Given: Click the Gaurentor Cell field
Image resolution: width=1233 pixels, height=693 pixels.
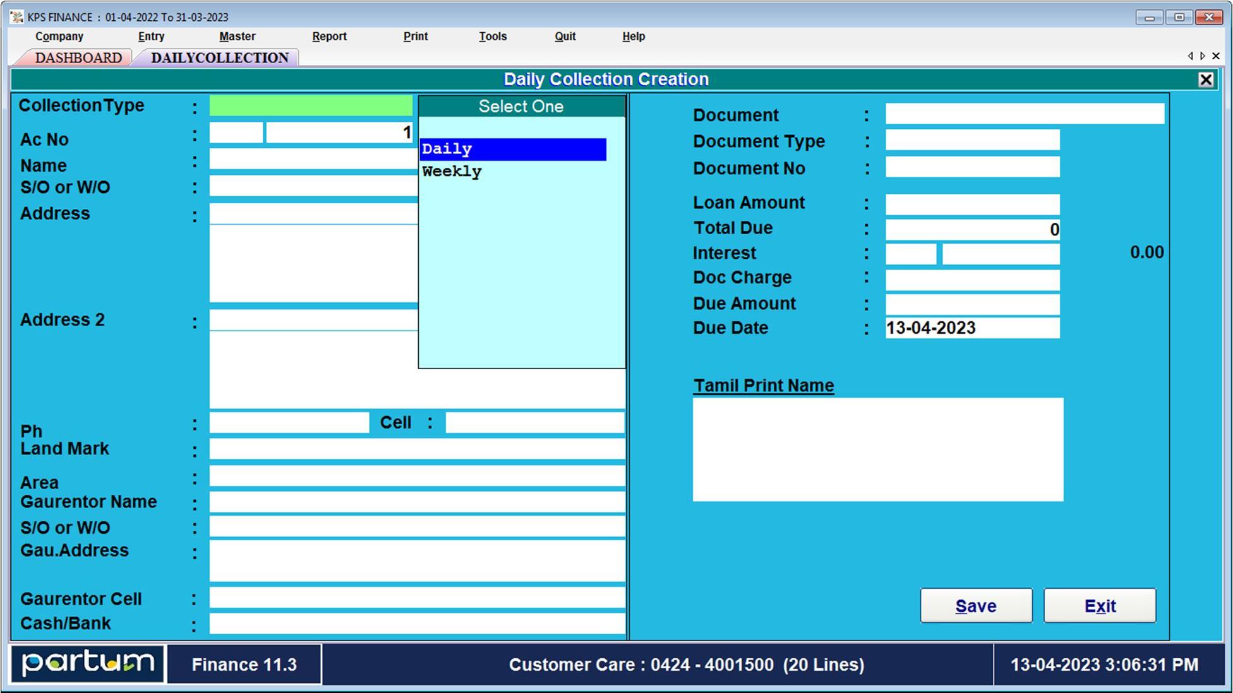Looking at the screenshot, I should click(417, 597).
